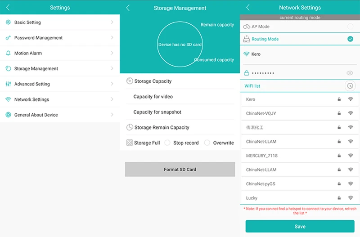Screen dimensions: 360x237
Task: Tap Consumed capacity label
Action: [214, 60]
